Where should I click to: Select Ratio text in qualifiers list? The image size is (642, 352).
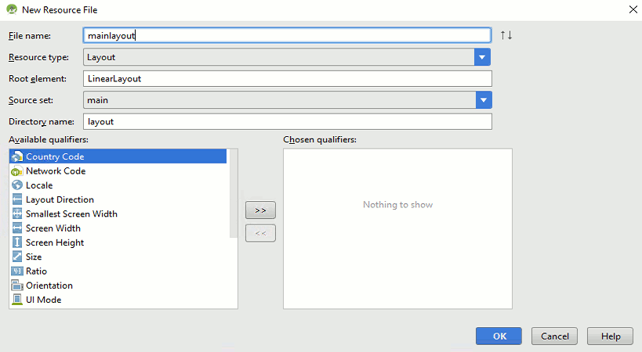(x=36, y=271)
